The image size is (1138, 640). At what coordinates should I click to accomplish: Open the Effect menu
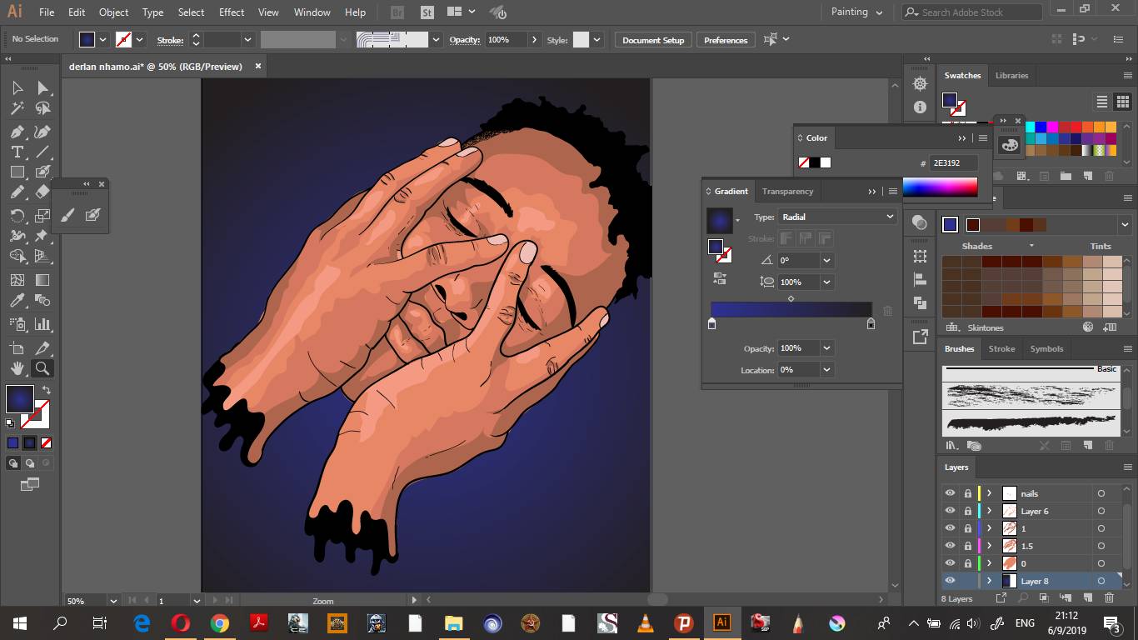tap(231, 12)
